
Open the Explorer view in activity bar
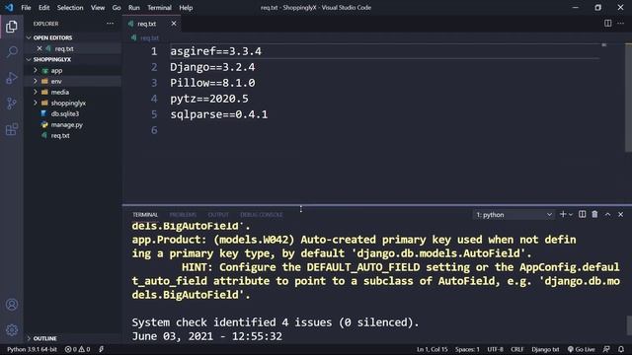tap(12, 27)
